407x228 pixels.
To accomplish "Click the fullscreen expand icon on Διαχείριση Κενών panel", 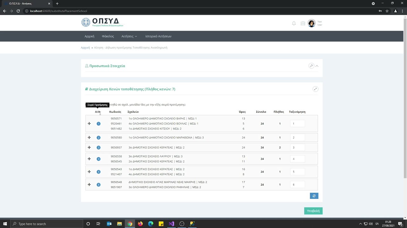I will (x=315, y=89).
